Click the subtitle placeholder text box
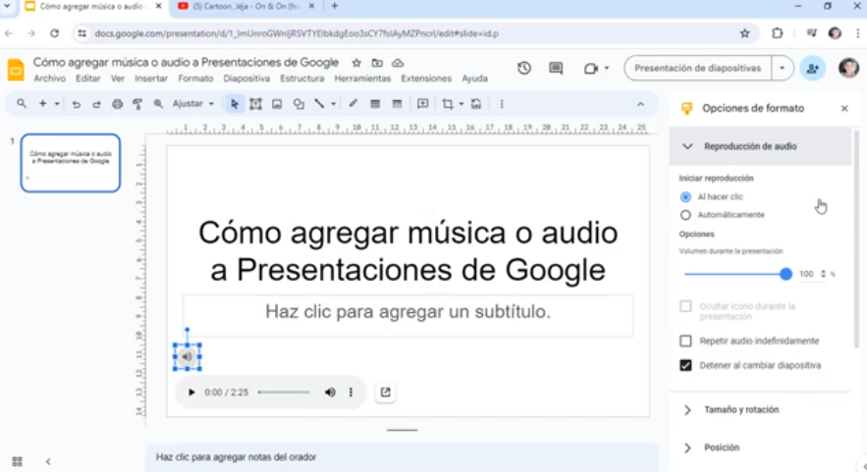The height and width of the screenshot is (472, 867). point(408,315)
